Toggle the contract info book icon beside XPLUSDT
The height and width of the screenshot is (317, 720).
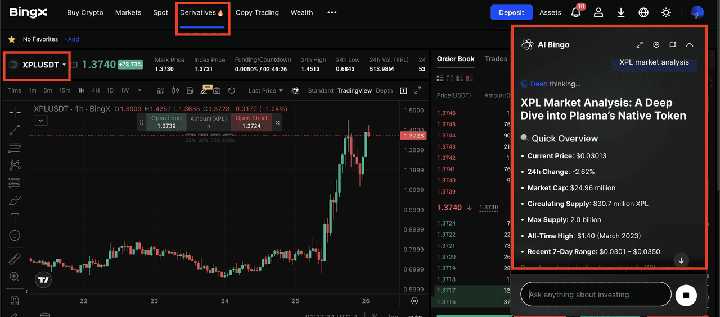click(74, 65)
